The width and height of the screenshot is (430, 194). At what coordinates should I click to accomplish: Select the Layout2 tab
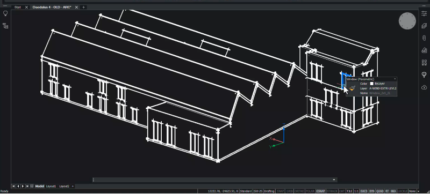[64, 186]
